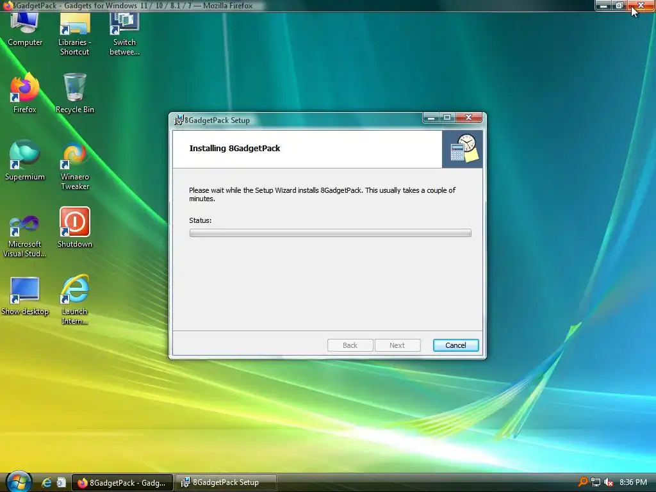This screenshot has width=656, height=492.
Task: Open the network tray icon
Action: tap(596, 482)
